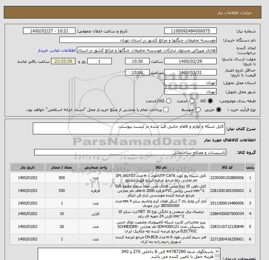Screen dimensions: 269x260
Task: Click the شرح کلی نیاز description box
Action: pyautogui.click(x=129, y=128)
